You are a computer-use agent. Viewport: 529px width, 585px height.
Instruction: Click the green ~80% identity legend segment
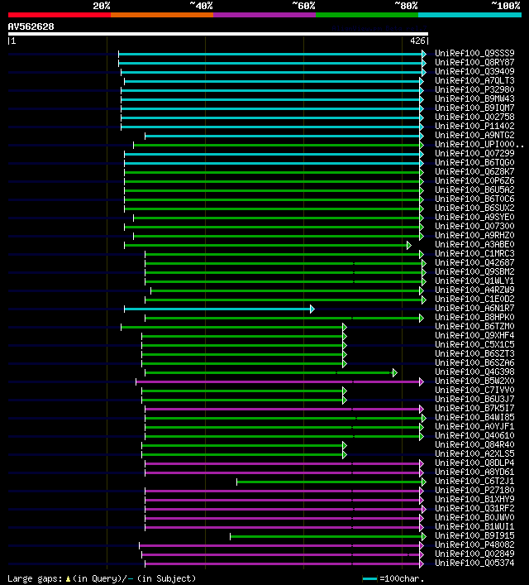pyautogui.click(x=367, y=15)
